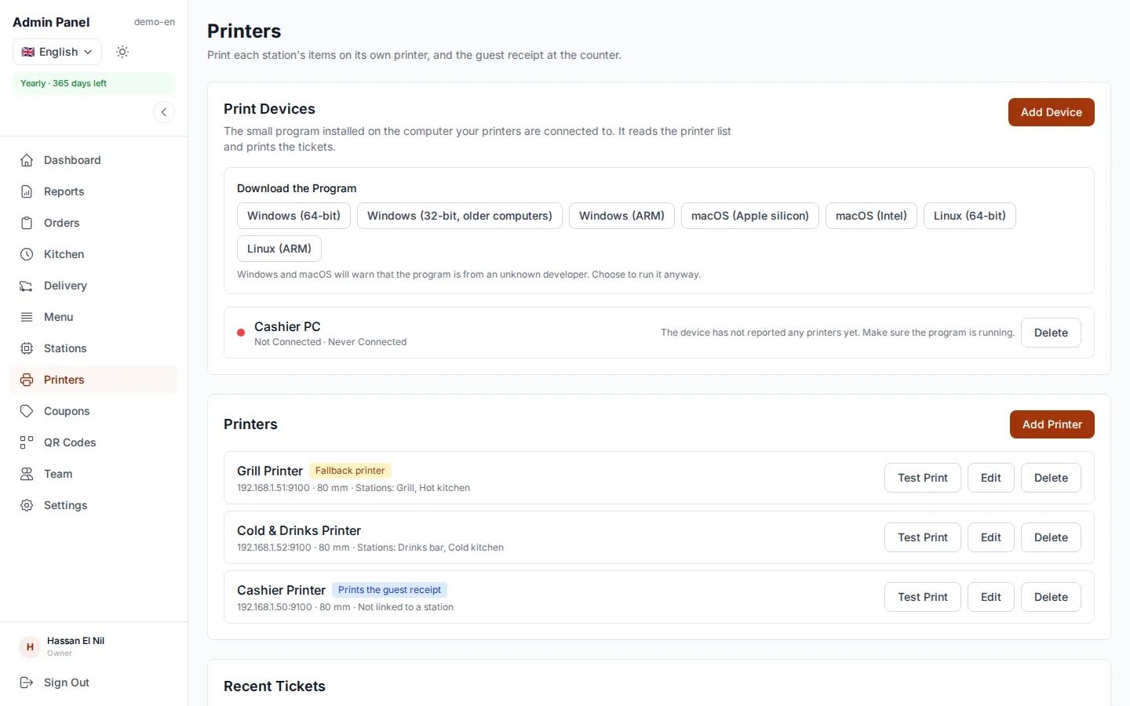This screenshot has width=1130, height=706.
Task: Click the Coupons tag icon
Action: point(27,411)
